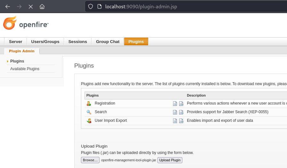Click 'Enables import and export of user data'

(x=220, y=121)
